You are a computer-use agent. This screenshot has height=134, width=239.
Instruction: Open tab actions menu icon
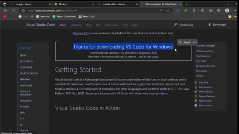pyautogui.click(x=5, y=4)
